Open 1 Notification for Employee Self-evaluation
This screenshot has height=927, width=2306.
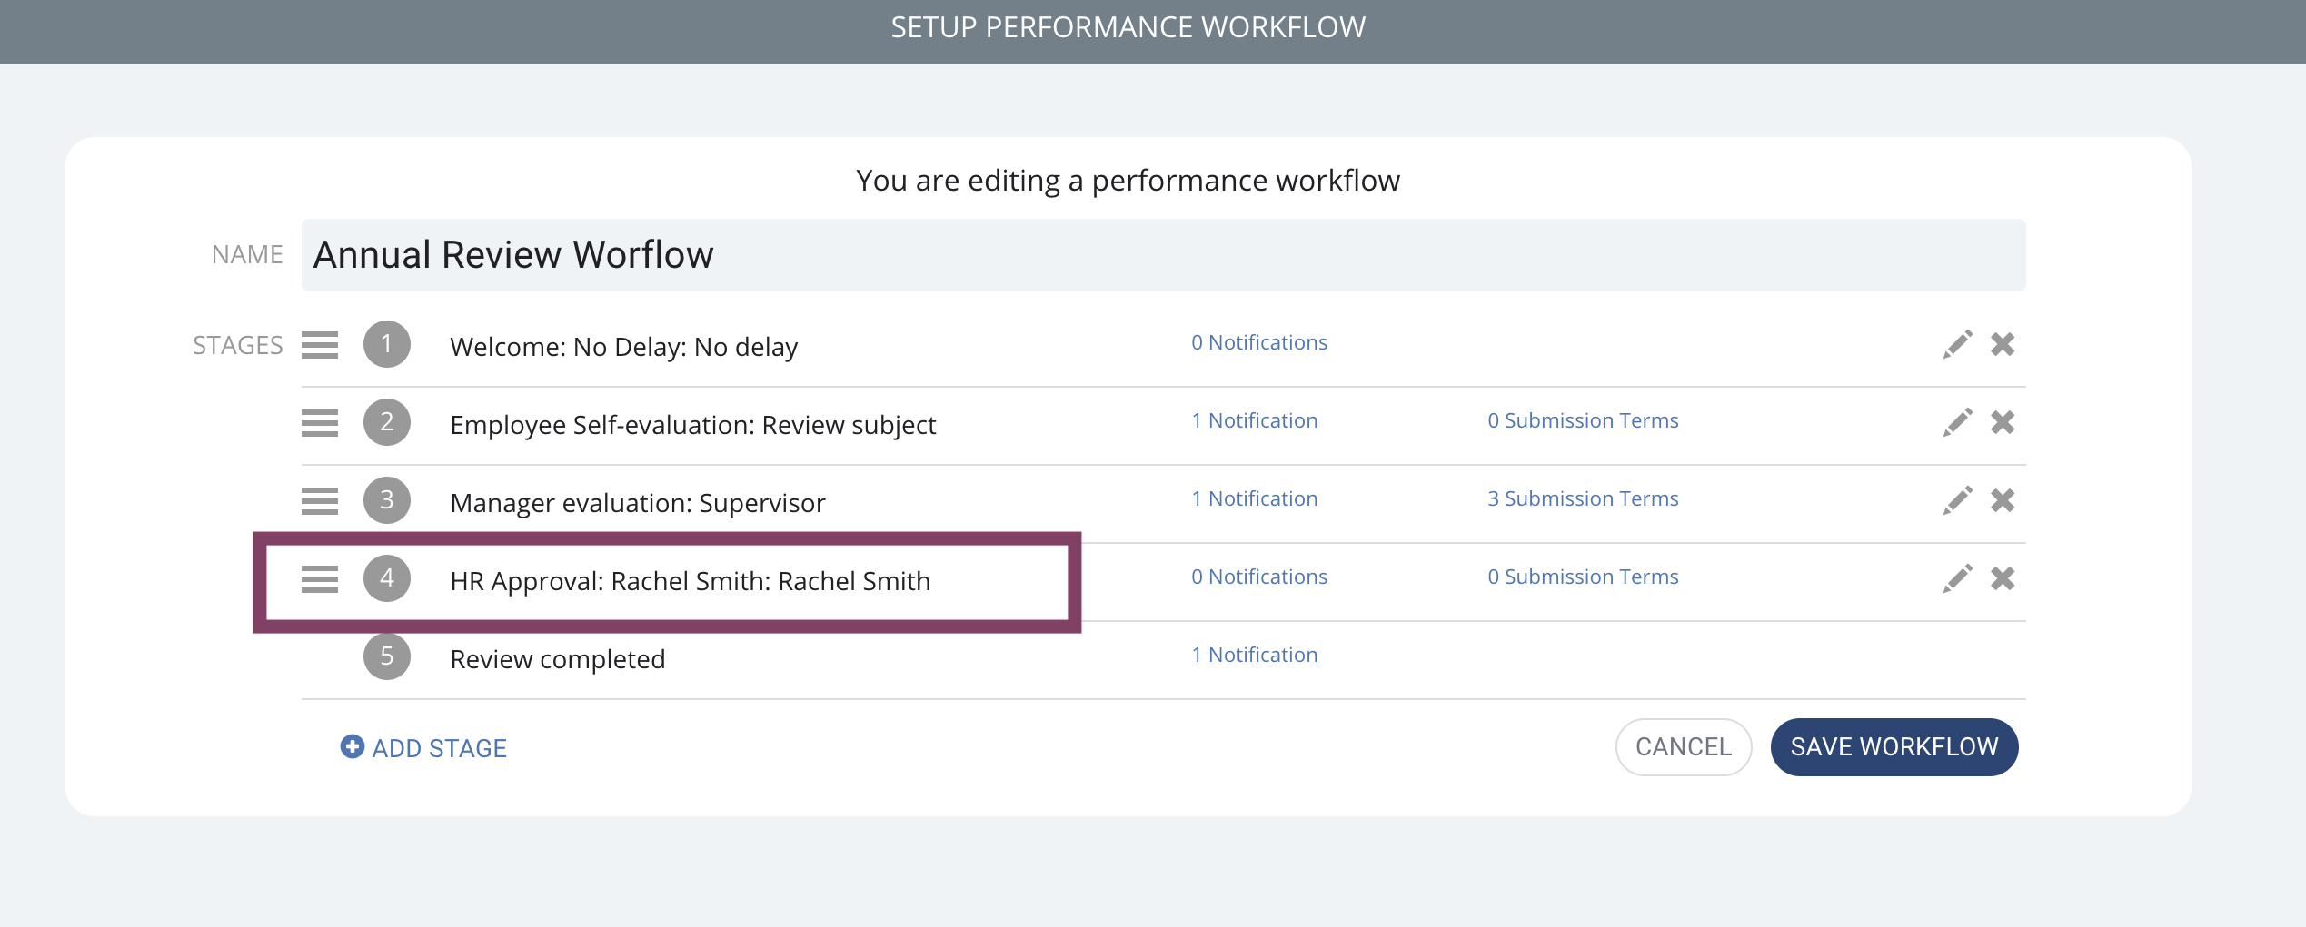pyautogui.click(x=1255, y=420)
